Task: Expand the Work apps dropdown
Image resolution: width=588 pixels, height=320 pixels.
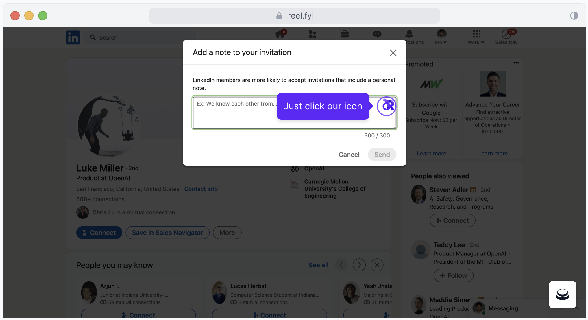Action: click(476, 38)
